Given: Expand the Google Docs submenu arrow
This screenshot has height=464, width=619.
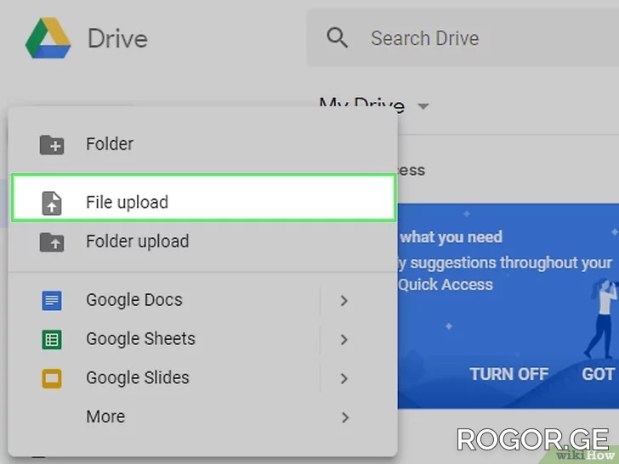Looking at the screenshot, I should tap(344, 301).
